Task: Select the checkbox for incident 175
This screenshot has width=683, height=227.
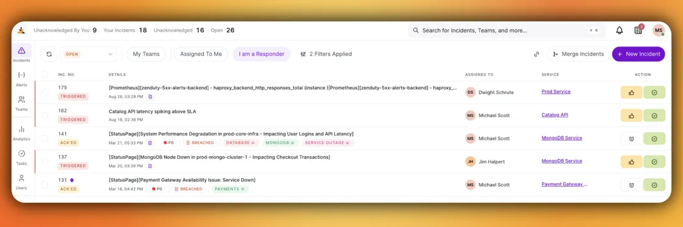Action: [x=45, y=92]
